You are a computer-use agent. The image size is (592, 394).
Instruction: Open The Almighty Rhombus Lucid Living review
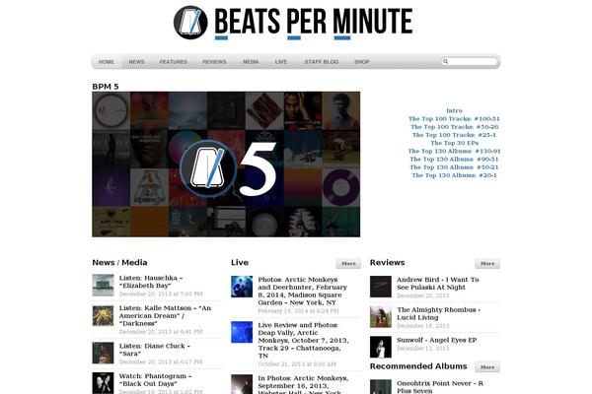click(438, 313)
